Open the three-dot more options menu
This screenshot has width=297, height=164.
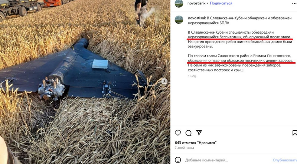(294, 3)
